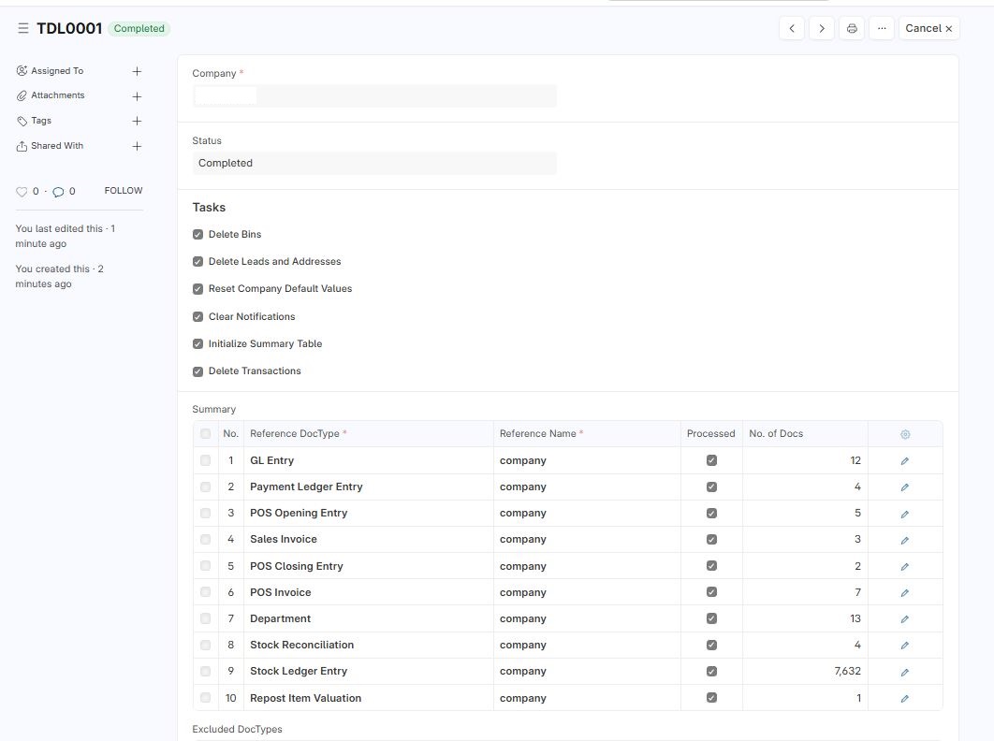Viewport: 994px width, 741px height.
Task: Toggle Clear Notifications checkbox
Action: (x=197, y=316)
